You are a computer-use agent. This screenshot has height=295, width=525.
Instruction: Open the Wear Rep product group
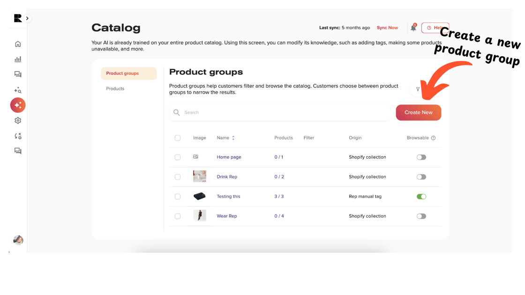pyautogui.click(x=227, y=216)
